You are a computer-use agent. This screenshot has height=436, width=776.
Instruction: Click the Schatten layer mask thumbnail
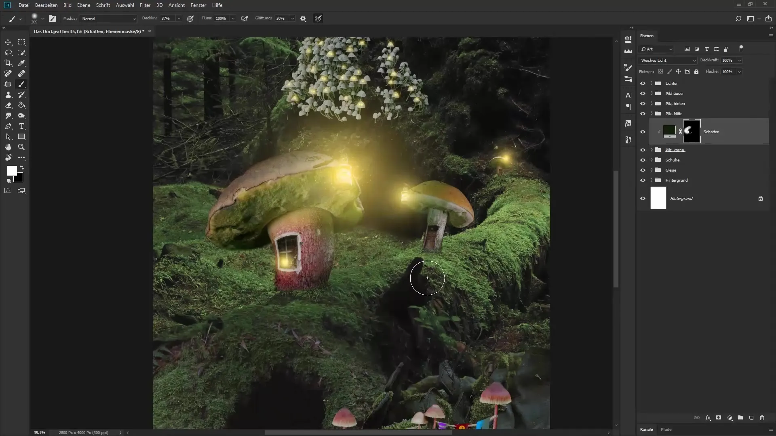point(692,132)
